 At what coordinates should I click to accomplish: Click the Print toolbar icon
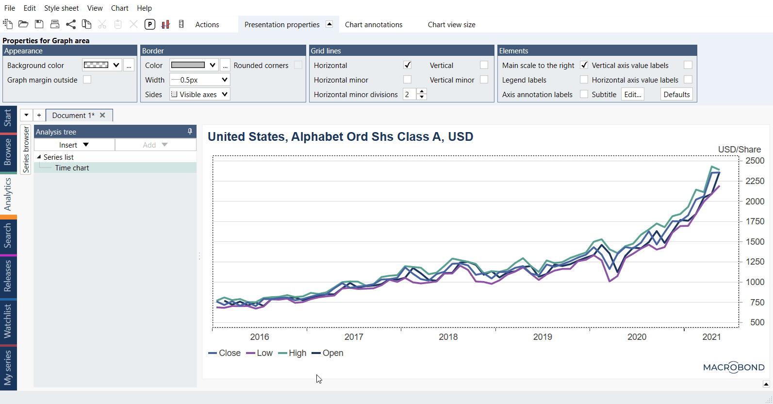pos(55,24)
